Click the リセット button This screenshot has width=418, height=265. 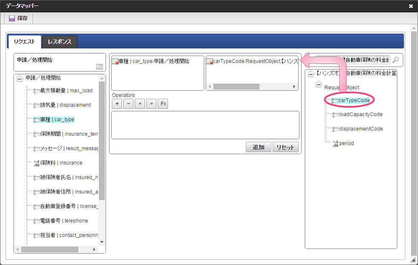click(285, 147)
